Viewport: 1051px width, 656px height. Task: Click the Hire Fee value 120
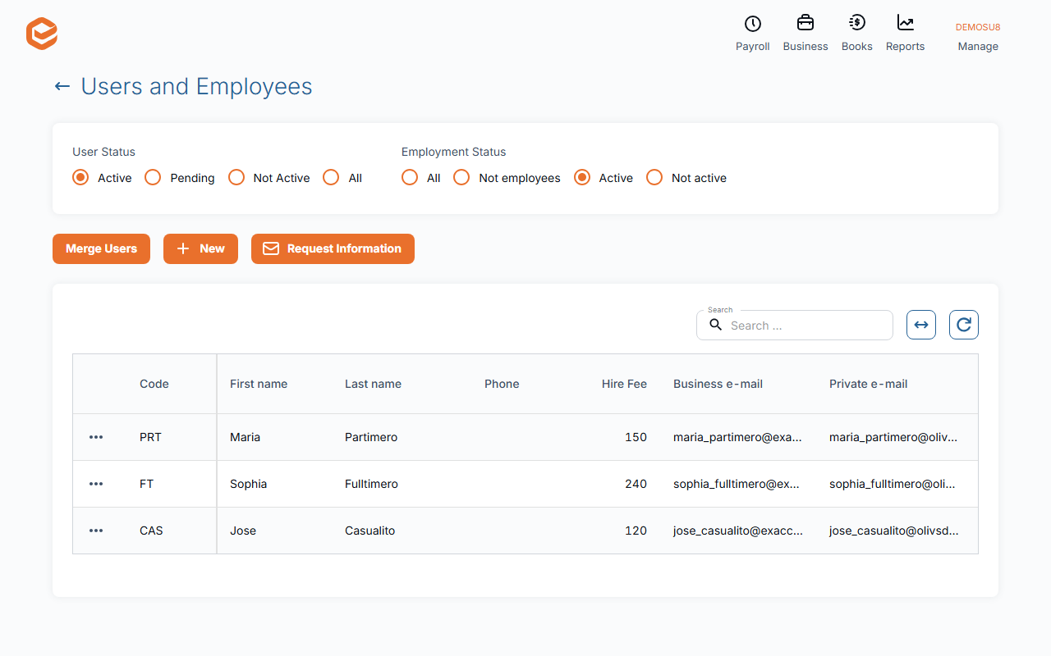click(x=636, y=531)
